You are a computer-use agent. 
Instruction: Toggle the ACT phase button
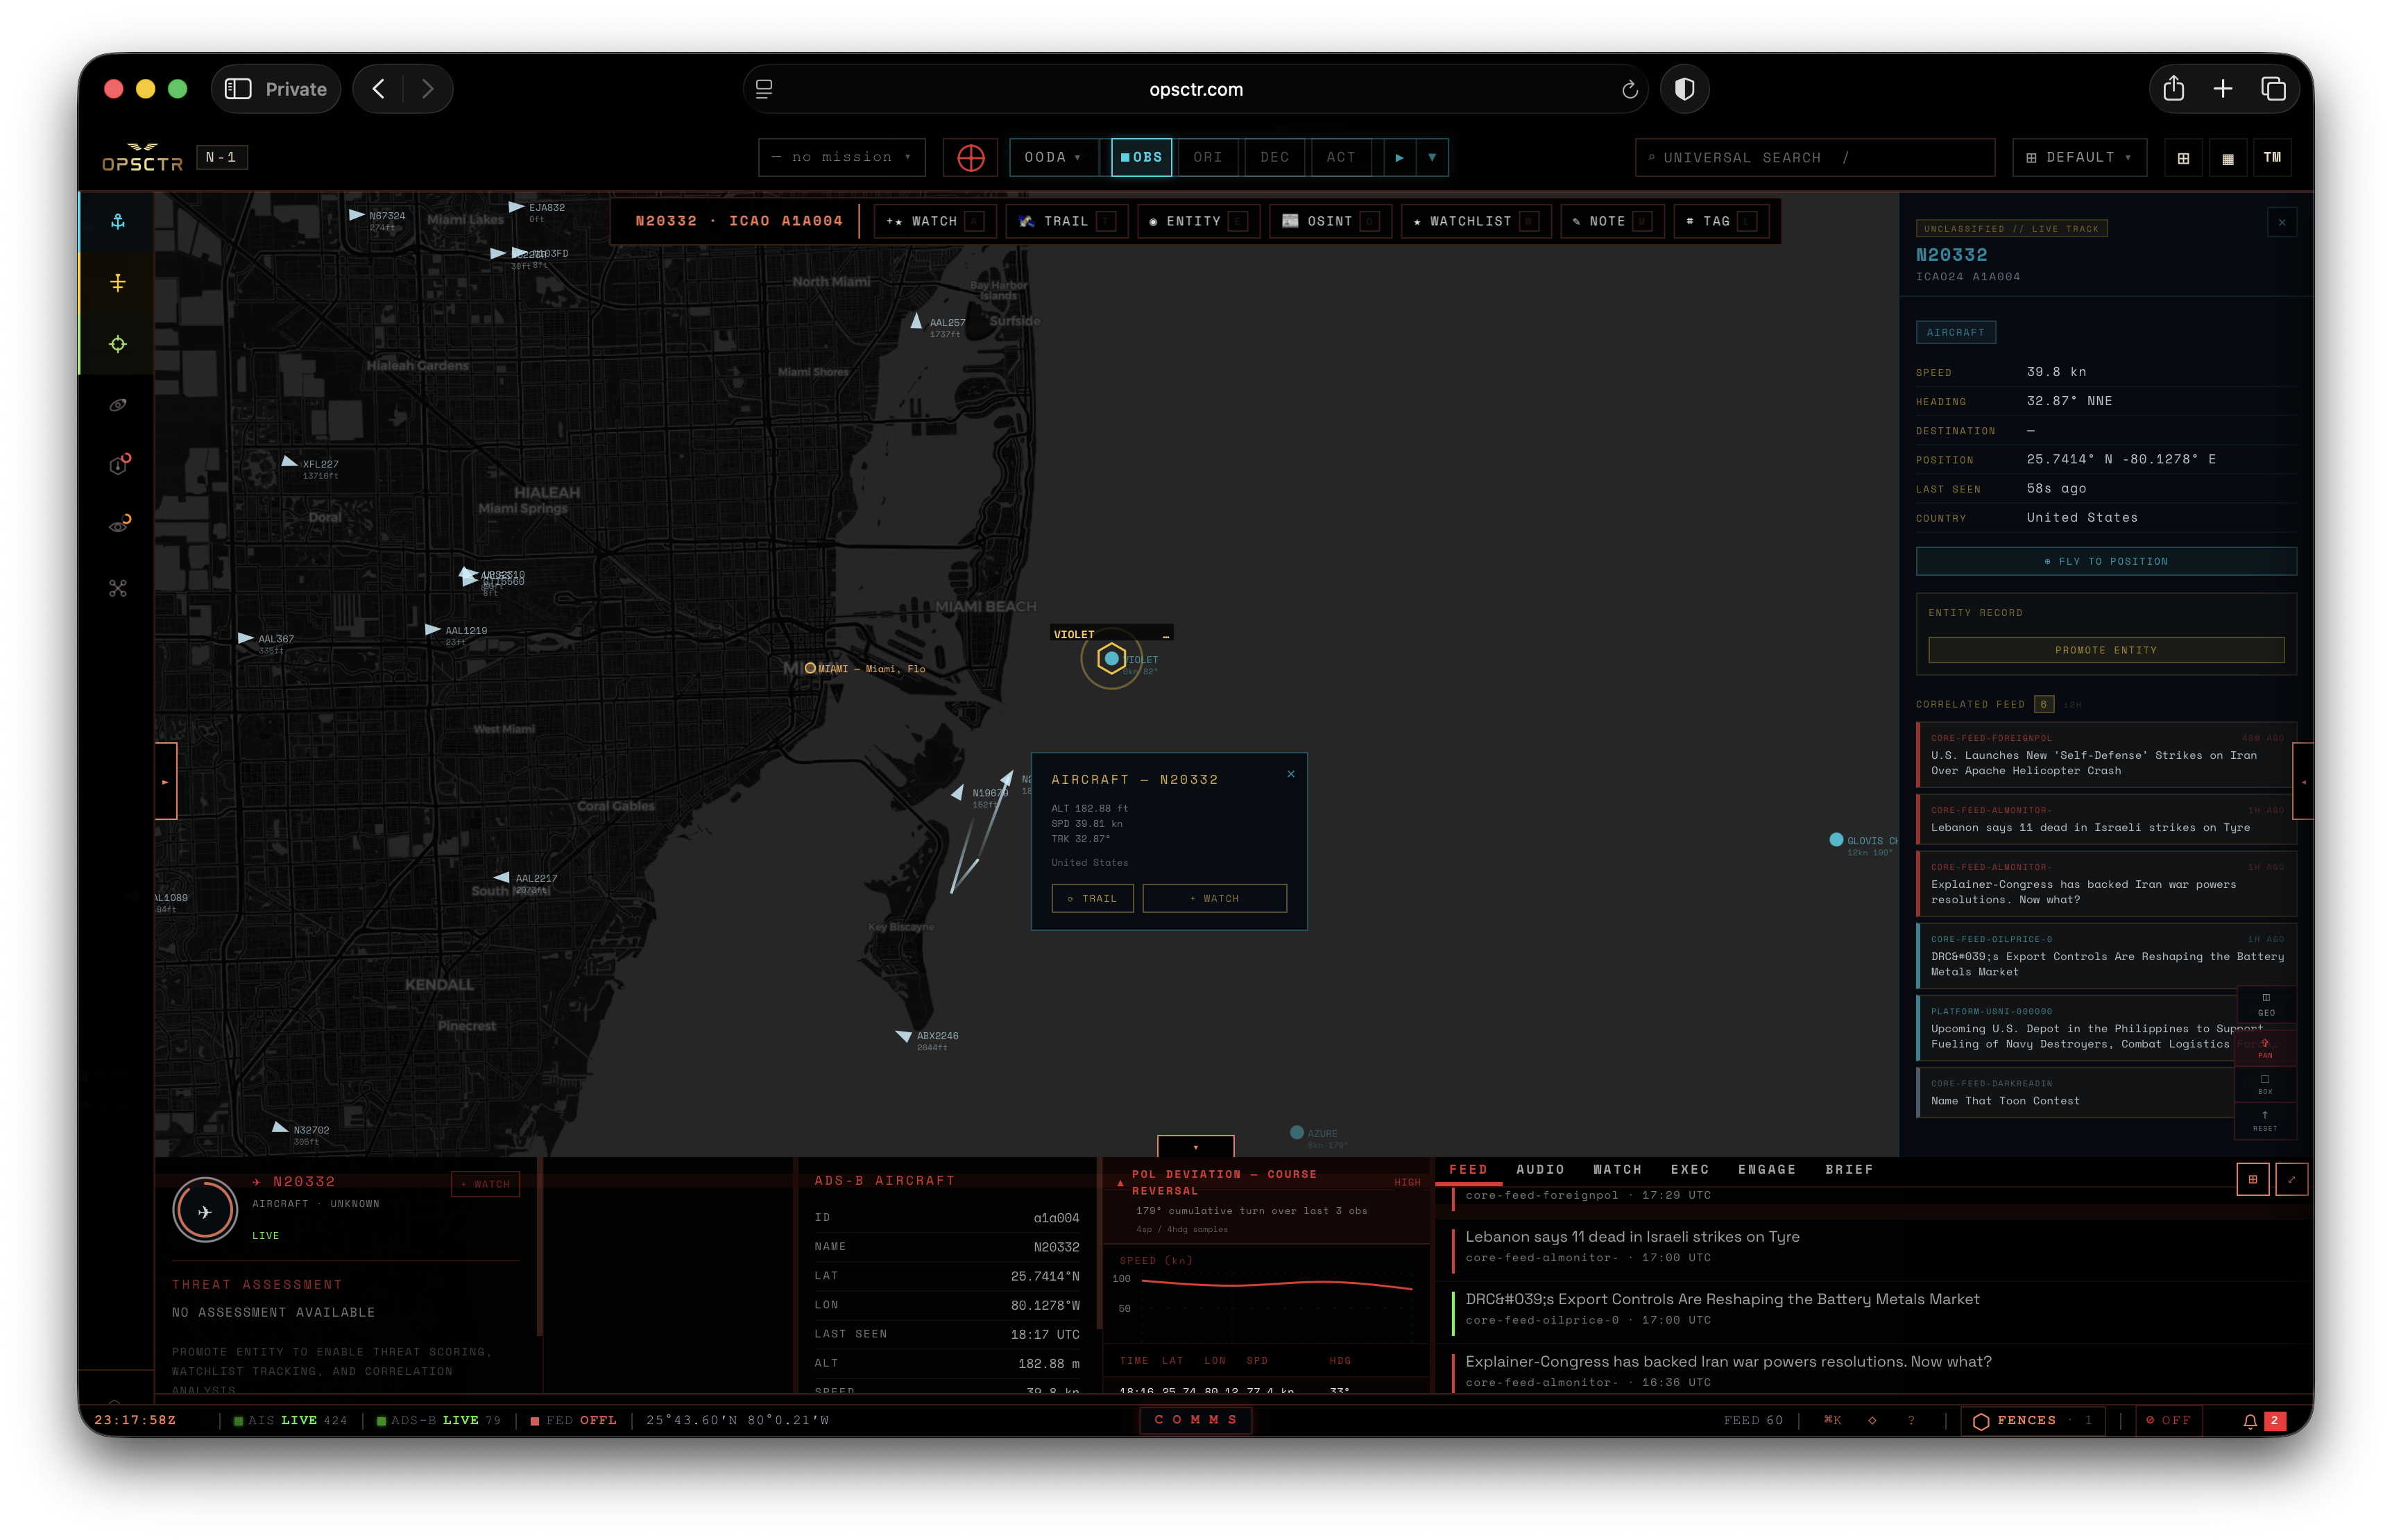[x=1341, y=157]
